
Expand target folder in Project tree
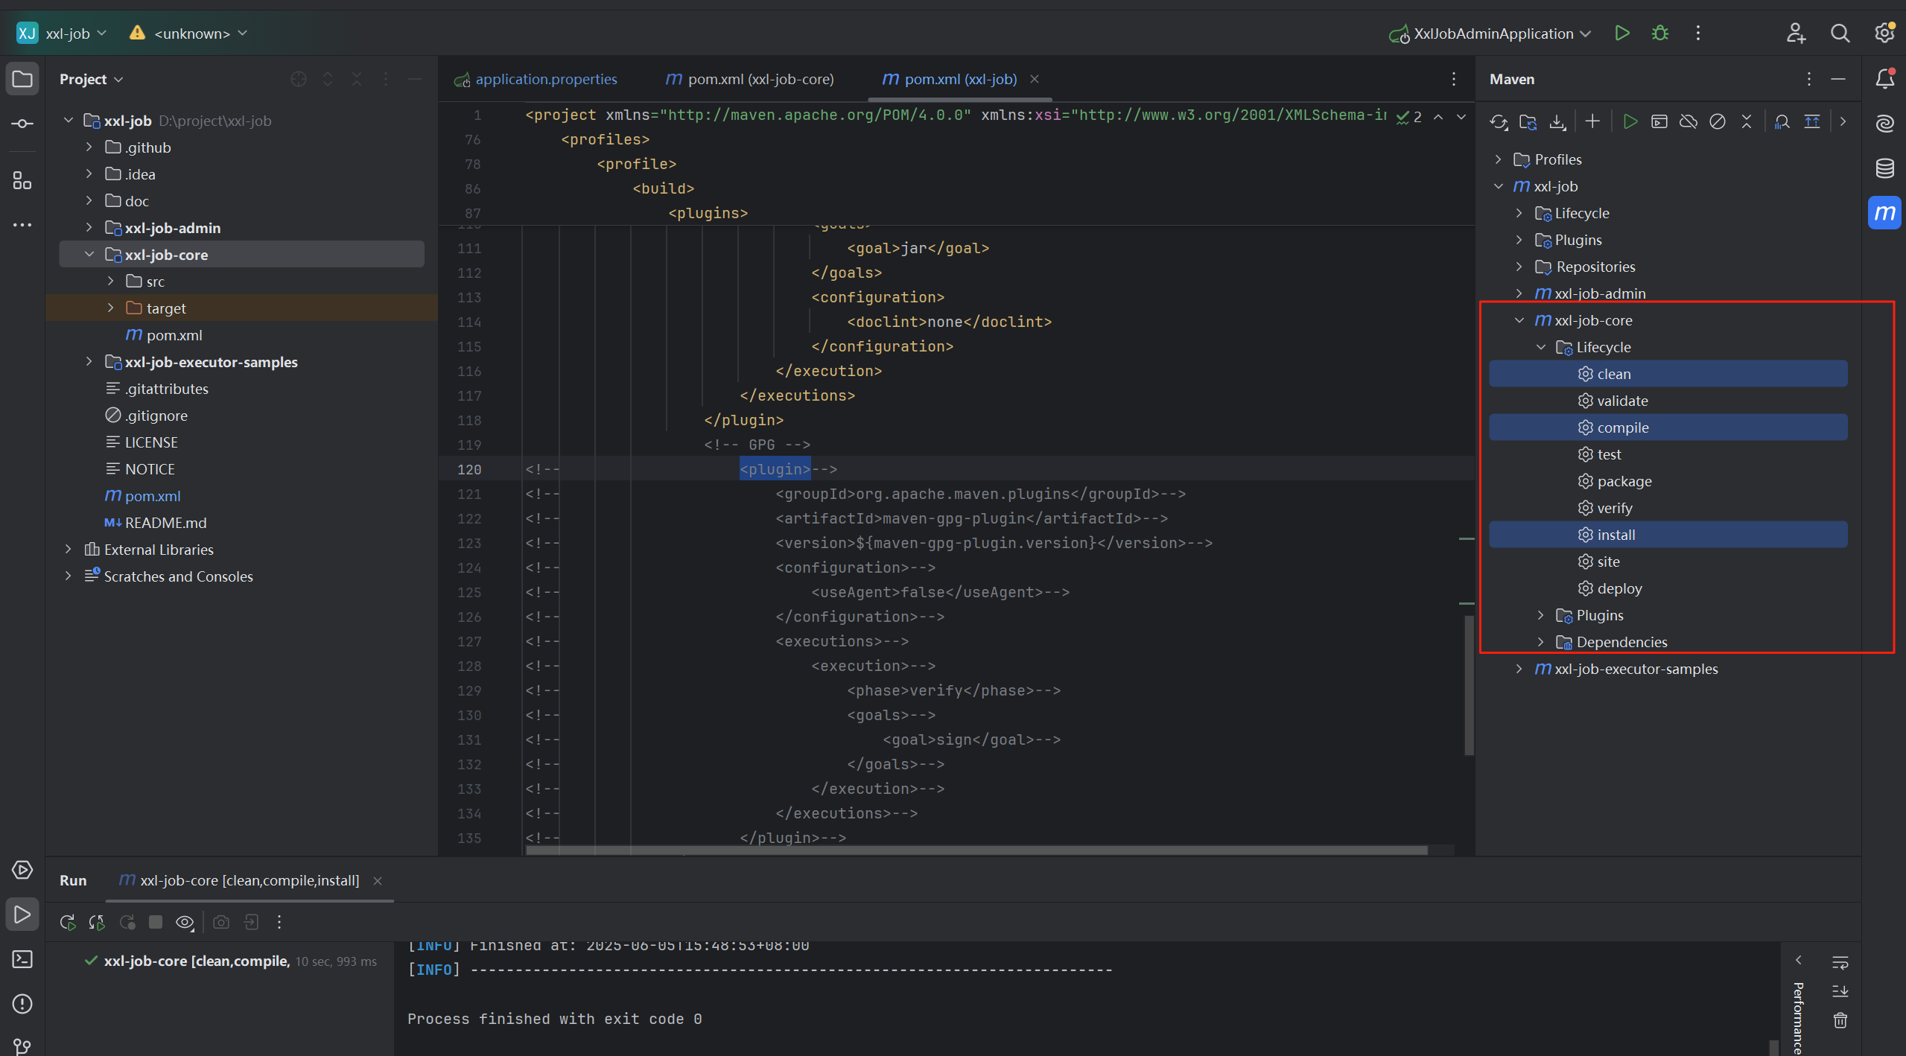pyautogui.click(x=111, y=308)
